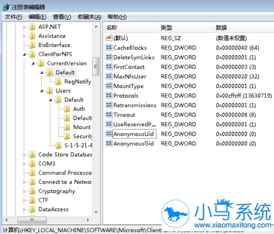Viewport: 274px width, 234px height.
Task: Click the AnonymousGid DWORD icon
Action: tap(109, 143)
